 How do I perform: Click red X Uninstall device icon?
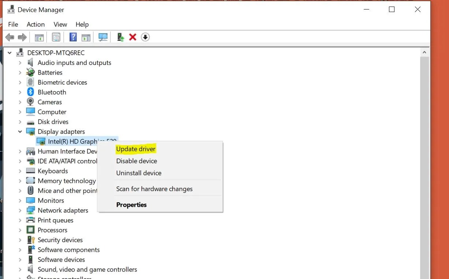(x=133, y=37)
